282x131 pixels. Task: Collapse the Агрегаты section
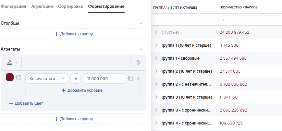coord(141,49)
